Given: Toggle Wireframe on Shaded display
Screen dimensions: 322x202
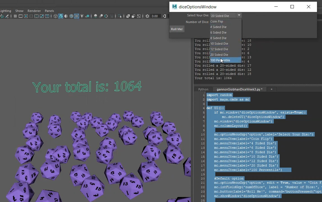Looking at the screenshot, I should 71,16.
